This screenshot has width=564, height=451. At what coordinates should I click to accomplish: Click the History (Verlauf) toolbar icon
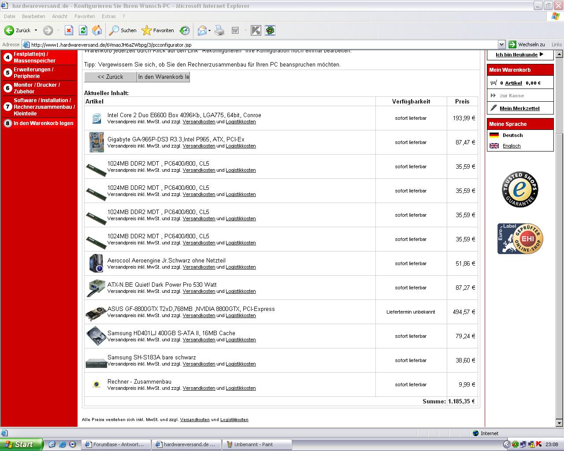click(x=185, y=30)
